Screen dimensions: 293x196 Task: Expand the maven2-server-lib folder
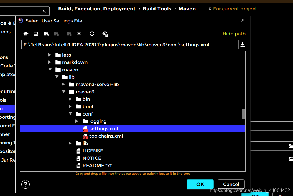pyautogui.click(x=63, y=84)
